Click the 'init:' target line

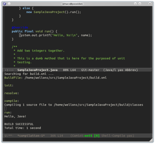(x=9, y=85)
